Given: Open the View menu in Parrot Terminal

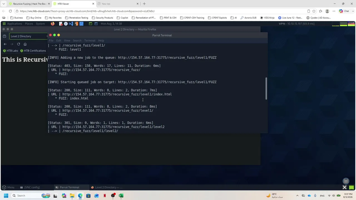Looking at the screenshot, I should click(x=67, y=41).
